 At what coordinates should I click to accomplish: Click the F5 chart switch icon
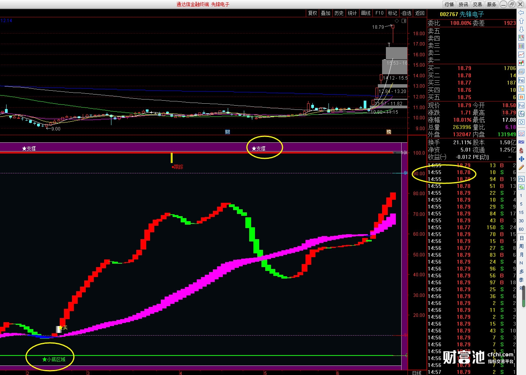[521, 179]
